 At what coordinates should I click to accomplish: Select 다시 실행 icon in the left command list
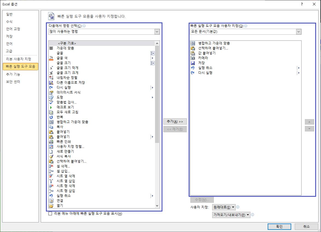(51, 87)
